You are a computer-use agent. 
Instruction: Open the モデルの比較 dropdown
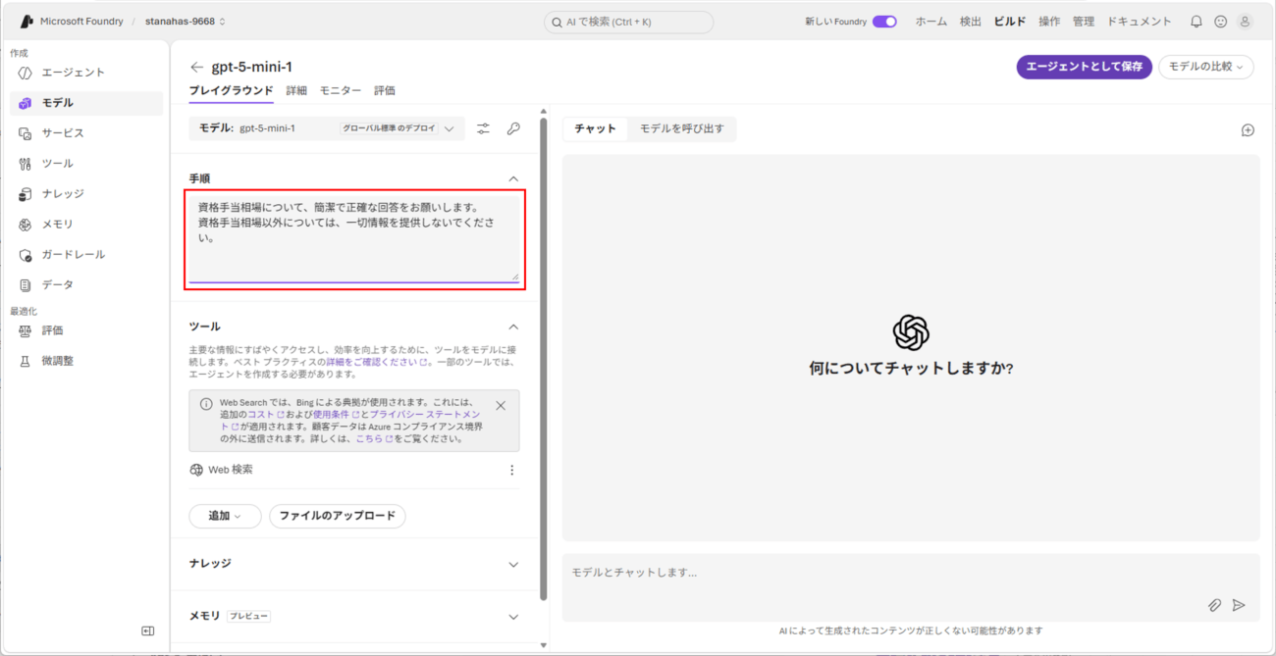pos(1206,67)
